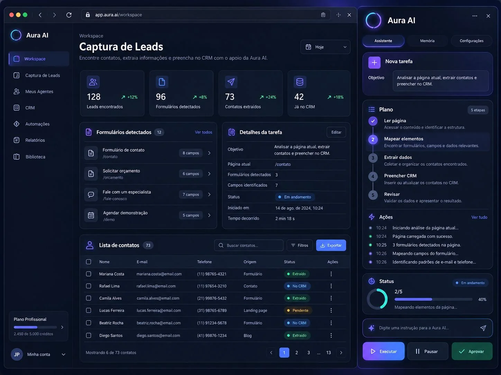
Task: Expand the Minha conta menu
Action: pos(63,355)
